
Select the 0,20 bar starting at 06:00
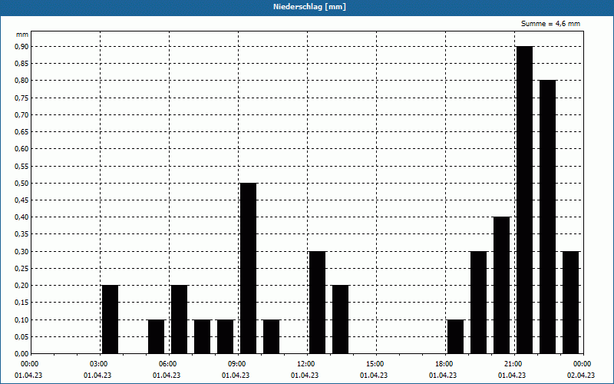180,319
